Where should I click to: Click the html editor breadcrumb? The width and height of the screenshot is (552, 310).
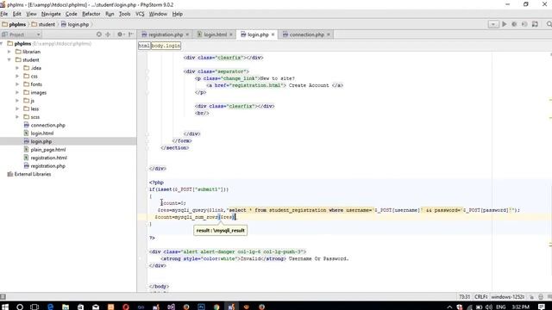pos(144,46)
